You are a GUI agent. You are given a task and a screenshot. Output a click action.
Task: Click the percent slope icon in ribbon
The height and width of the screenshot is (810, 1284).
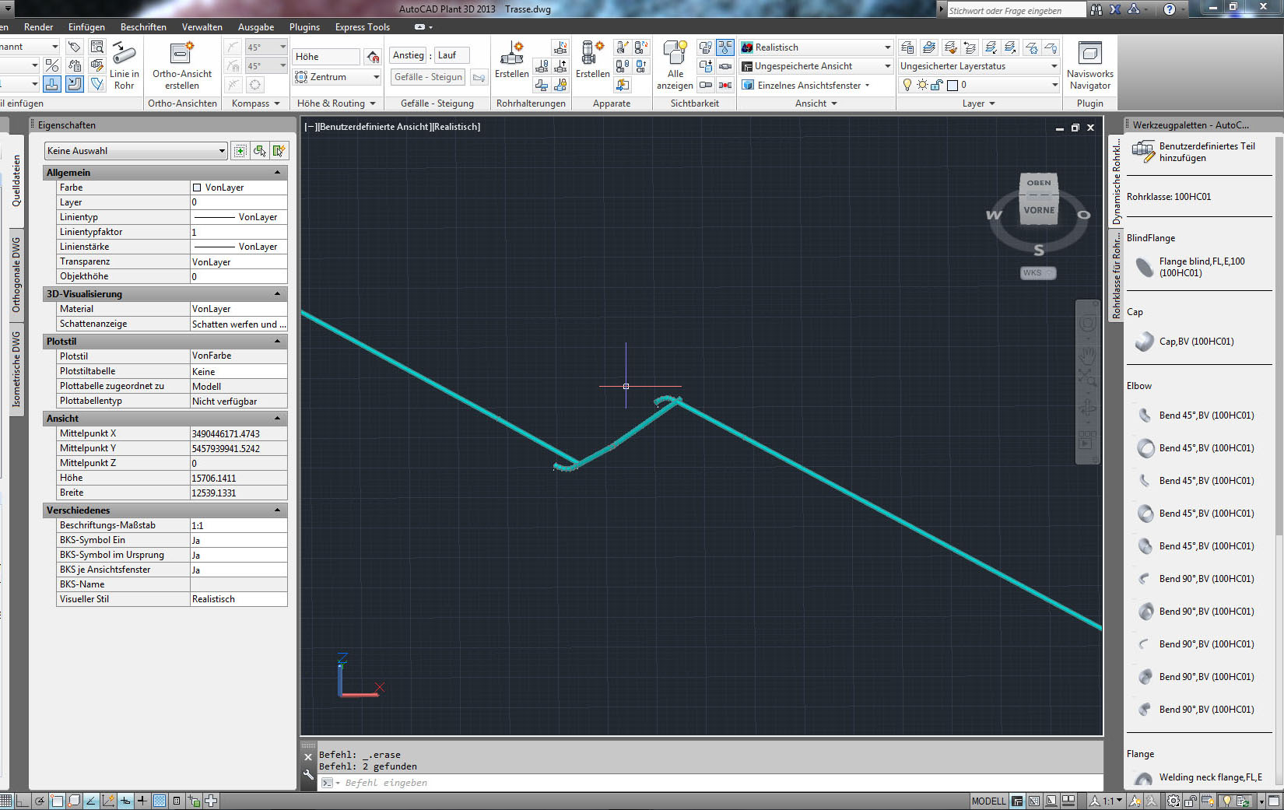52,65
